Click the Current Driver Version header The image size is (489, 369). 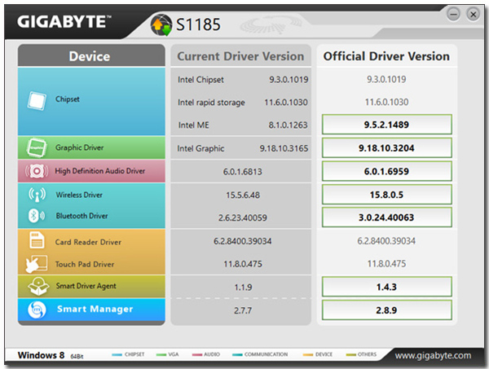point(240,55)
